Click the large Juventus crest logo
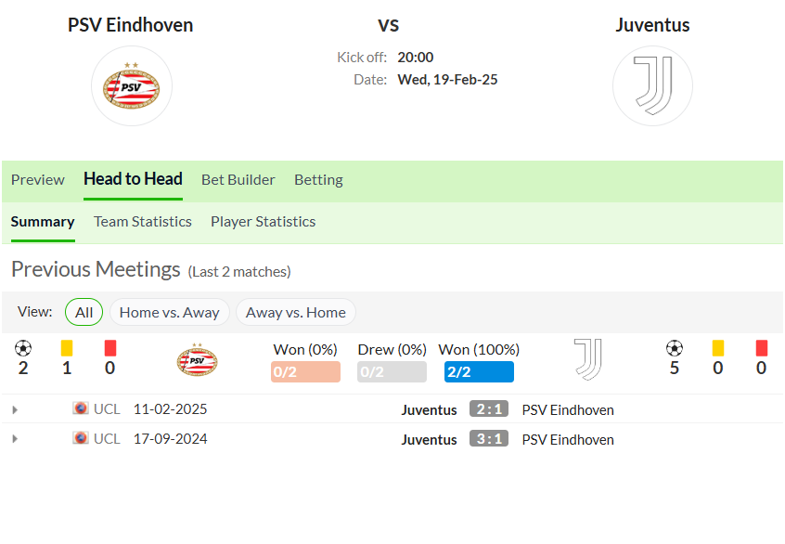 pyautogui.click(x=653, y=86)
